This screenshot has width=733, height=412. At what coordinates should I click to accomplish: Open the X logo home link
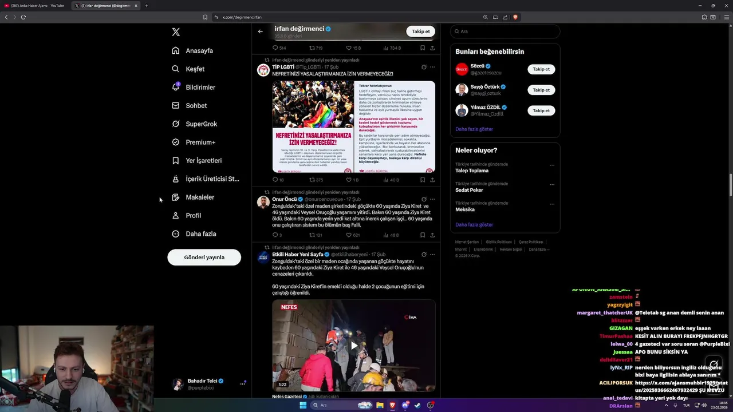pyautogui.click(x=176, y=32)
